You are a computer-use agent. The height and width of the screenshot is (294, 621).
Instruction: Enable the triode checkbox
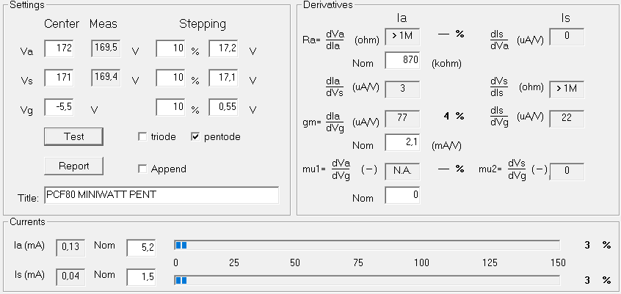click(142, 137)
